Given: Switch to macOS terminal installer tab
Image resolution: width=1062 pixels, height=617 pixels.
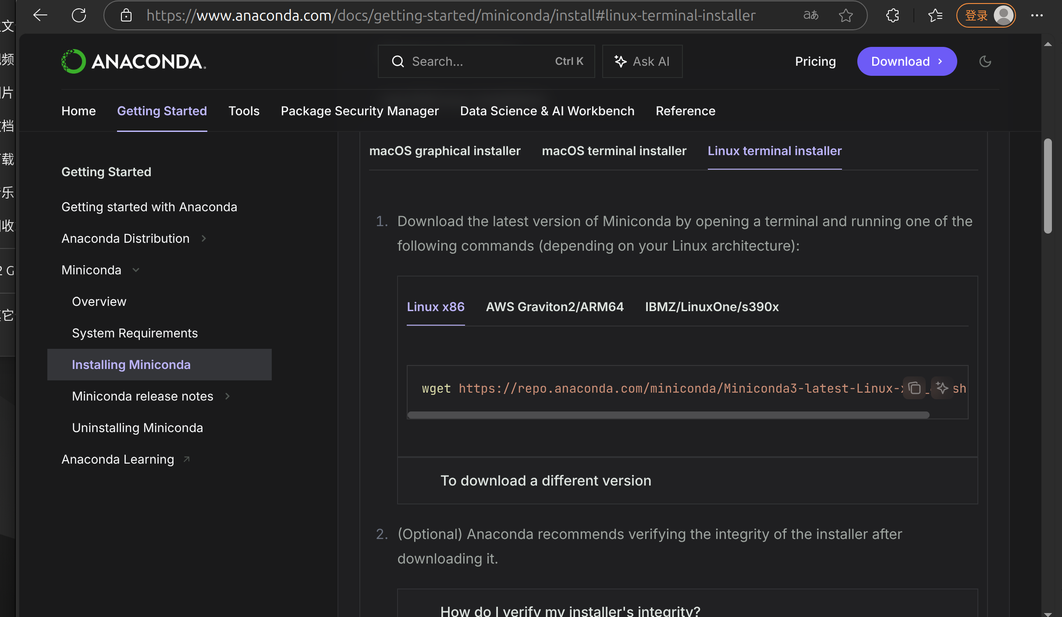Looking at the screenshot, I should 614,151.
